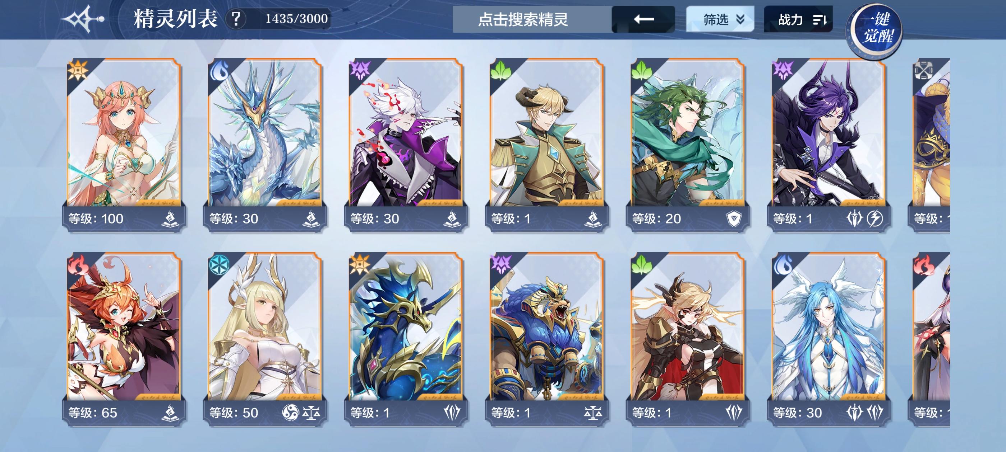Tap the 一键觉醒 round button
Viewport: 1006px width, 452px height.
click(876, 28)
